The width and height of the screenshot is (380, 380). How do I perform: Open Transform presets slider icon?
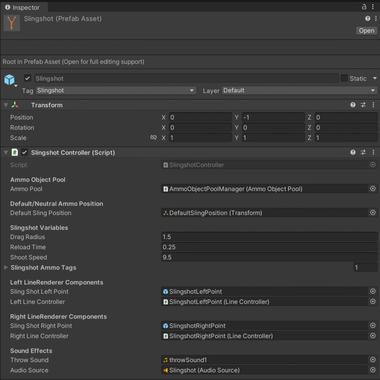click(x=363, y=105)
